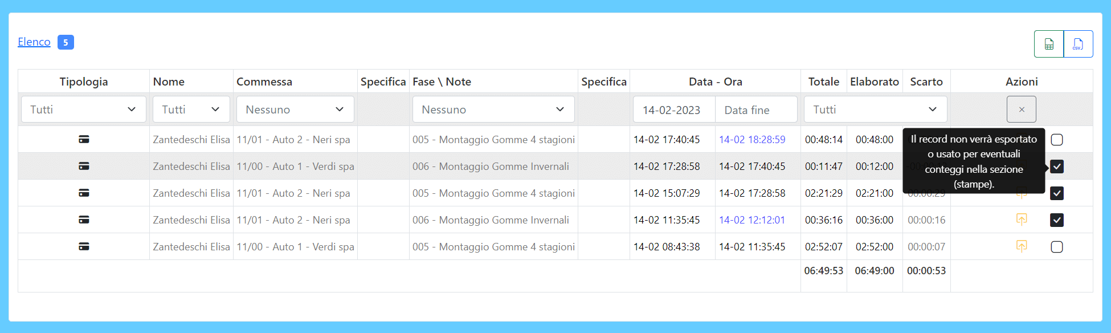The width and height of the screenshot is (1111, 333).
Task: Click the card icon in the 15:07:29 row
Action: (84, 193)
